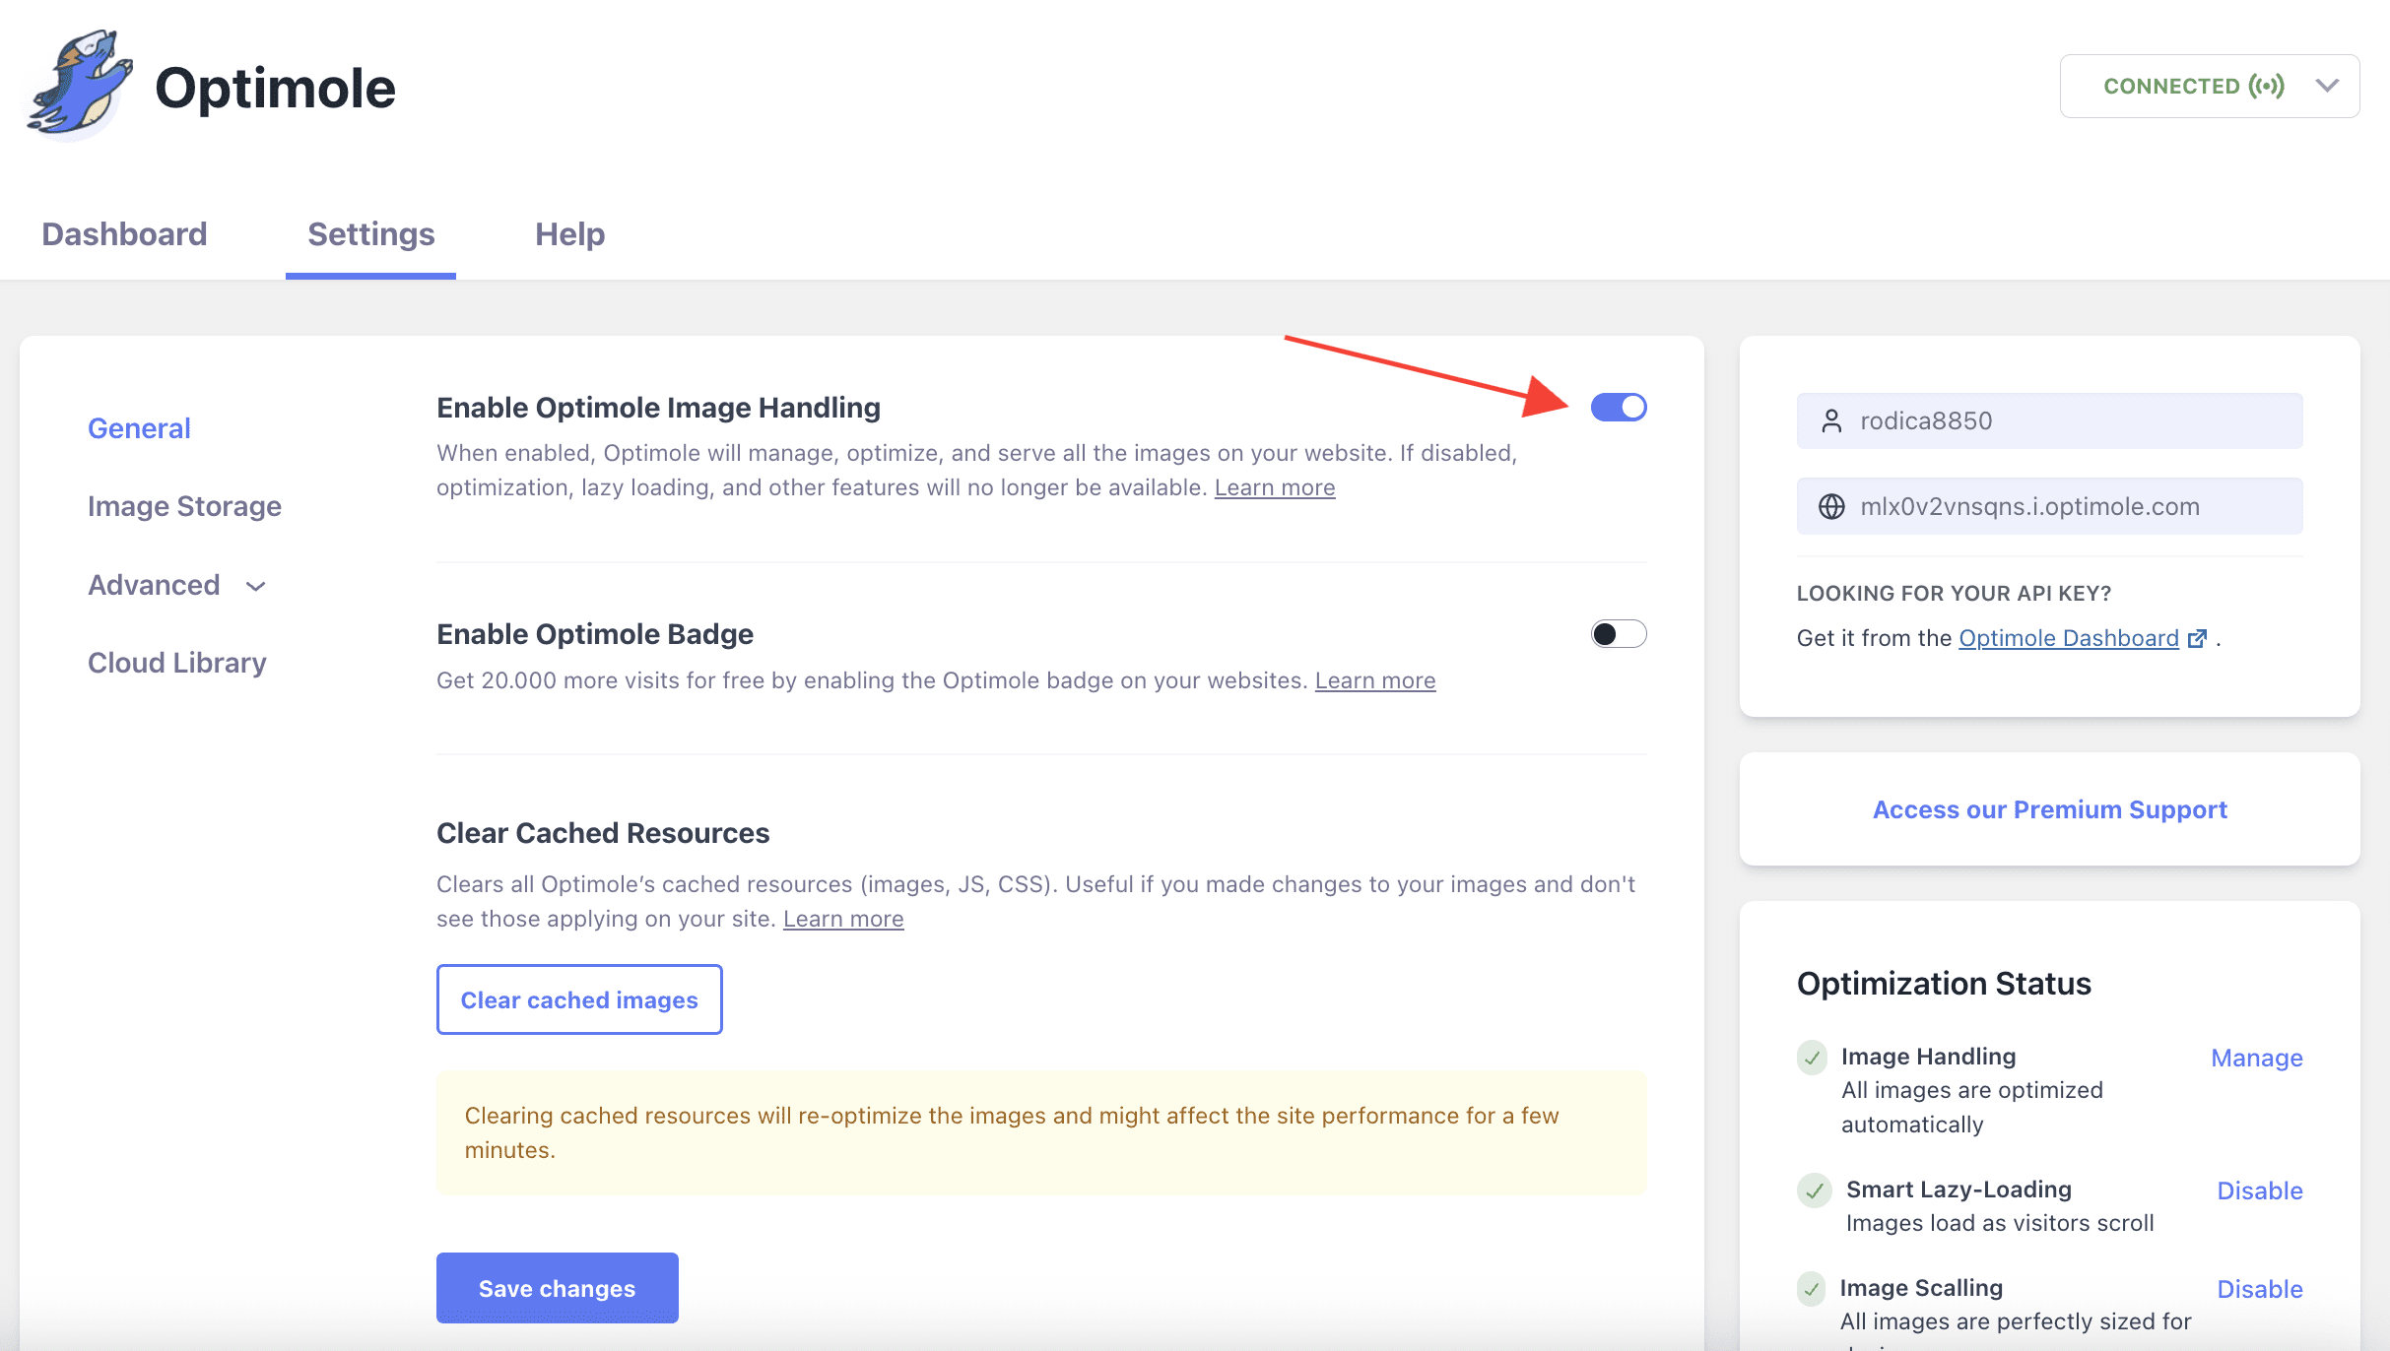Click the external link icon after Optimole Dashboard
2390x1351 pixels.
coord(2197,639)
